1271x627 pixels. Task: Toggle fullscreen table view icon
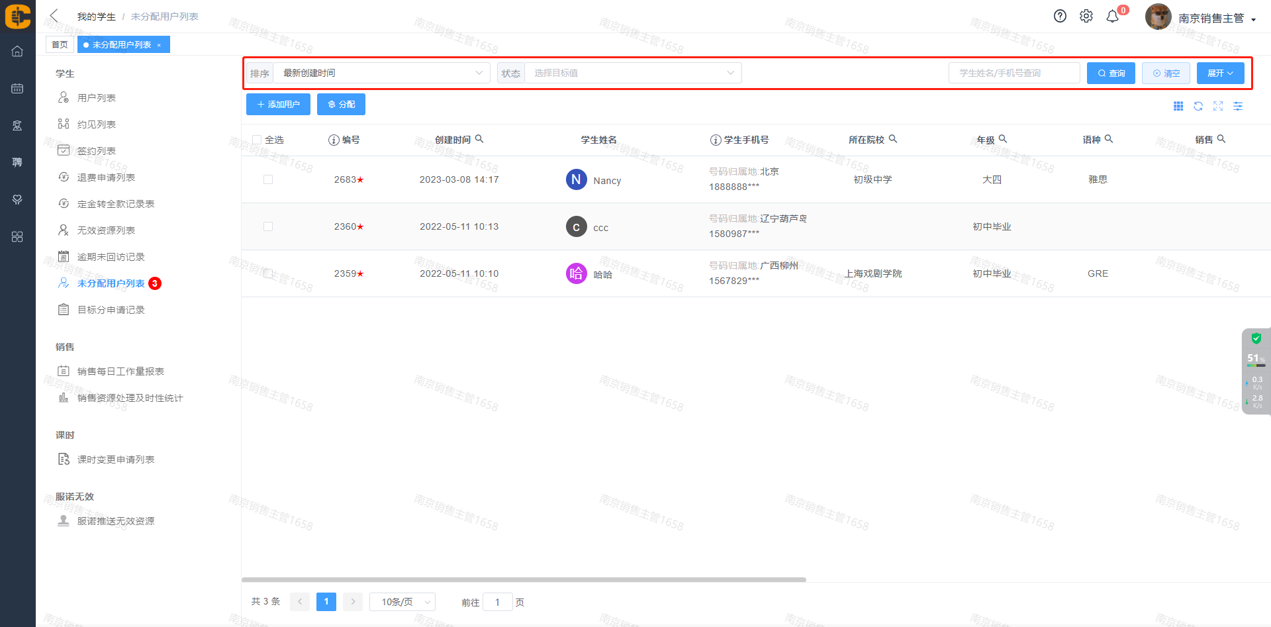[1218, 106]
